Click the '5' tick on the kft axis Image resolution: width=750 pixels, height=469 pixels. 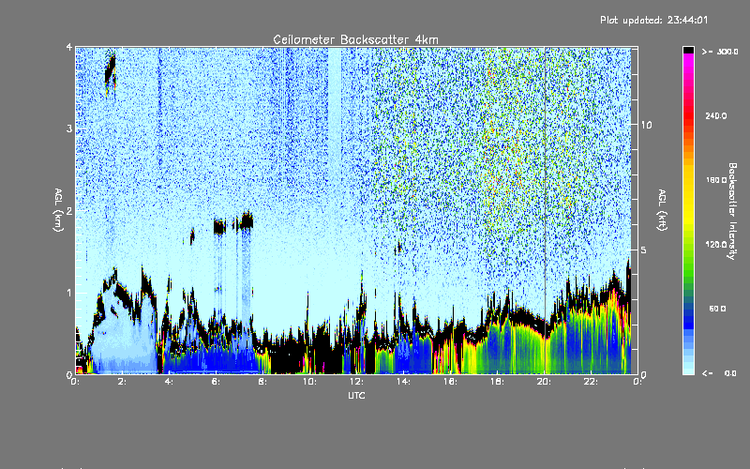[x=644, y=250]
